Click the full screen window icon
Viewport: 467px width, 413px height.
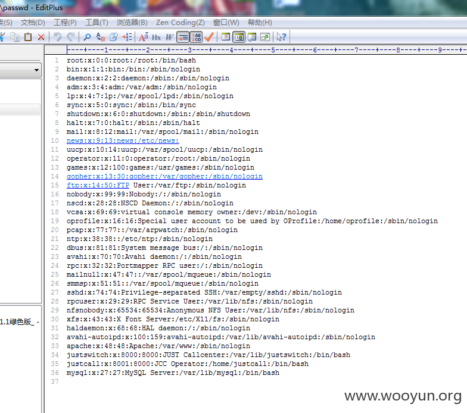265,37
